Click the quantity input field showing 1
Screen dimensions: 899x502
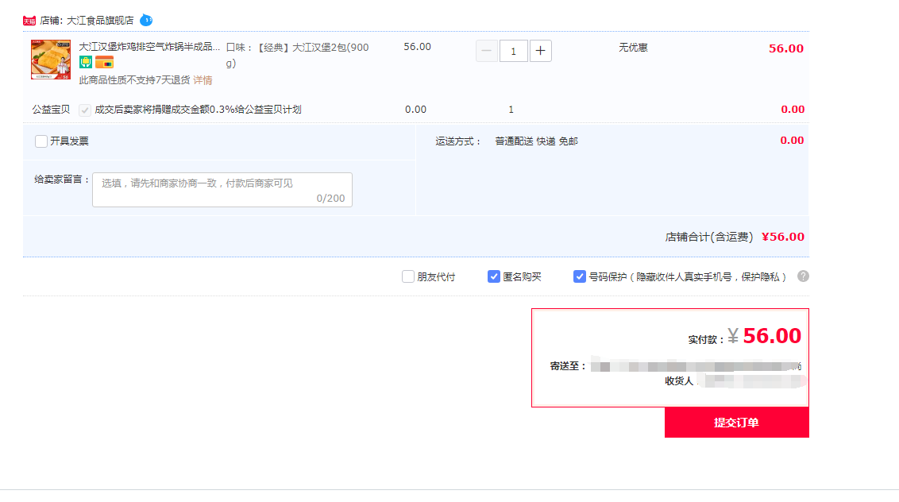[513, 51]
